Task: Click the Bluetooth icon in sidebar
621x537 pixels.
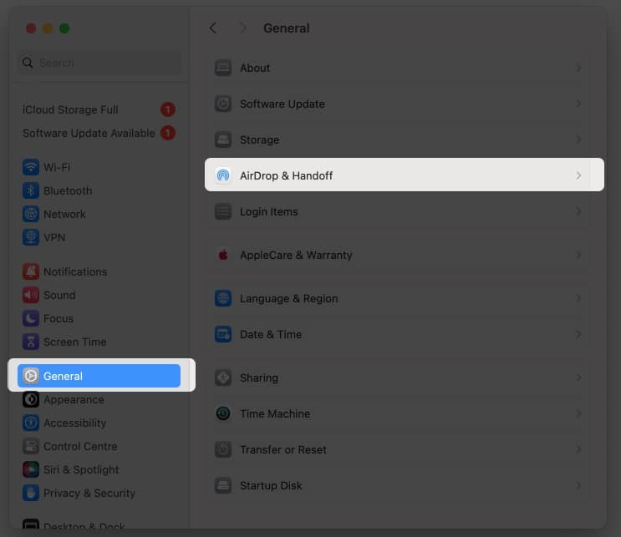Action: [30, 190]
